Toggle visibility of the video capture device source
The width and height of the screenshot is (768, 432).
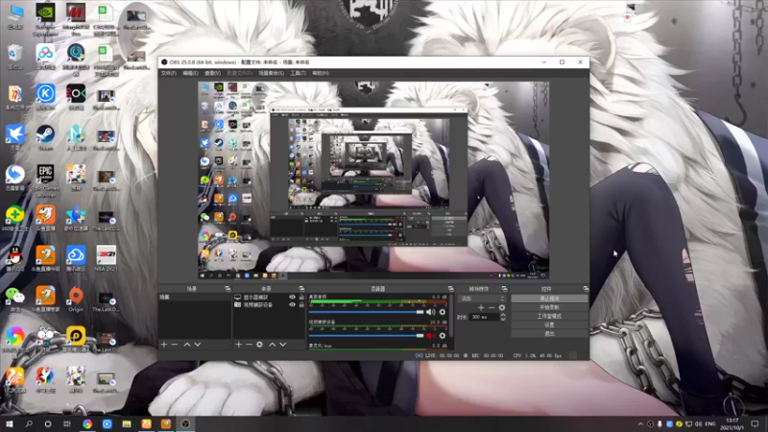point(293,304)
